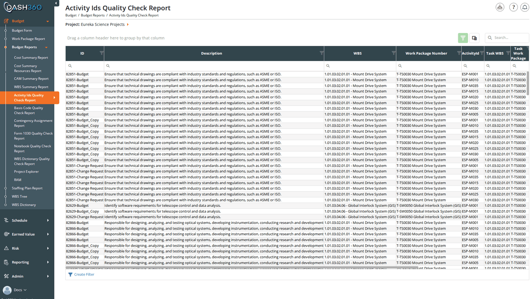Collapse the sidebar with the arrow icon
The width and height of the screenshot is (532, 299).
pos(56,3)
